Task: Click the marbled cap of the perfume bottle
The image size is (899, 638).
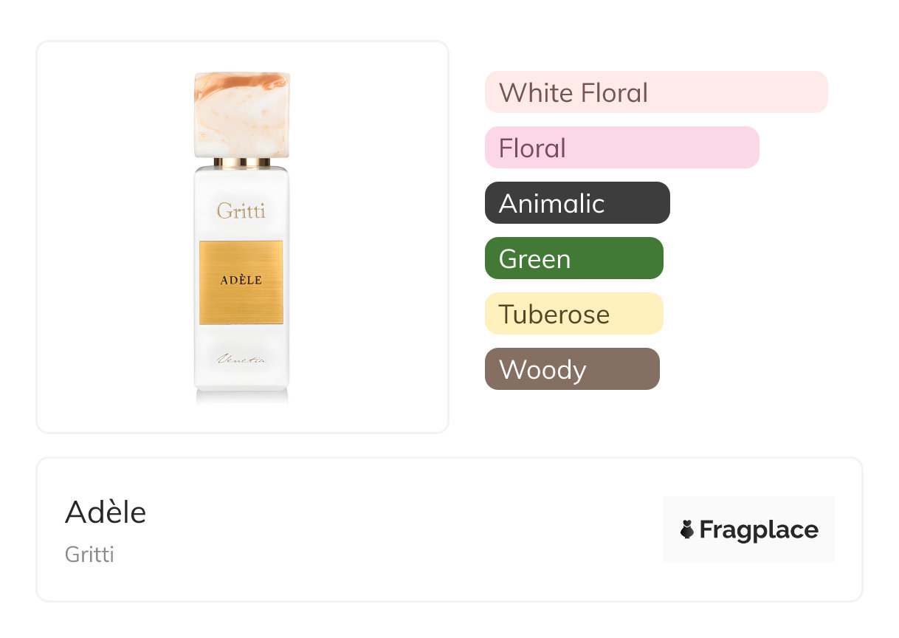Action: 241,114
